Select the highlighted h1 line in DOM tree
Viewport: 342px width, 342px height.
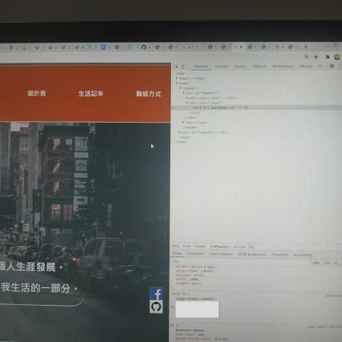[x=256, y=108]
